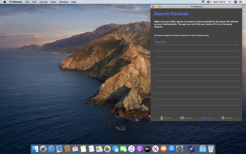246x154 pixels.
Task: Click the blue checkmark next to Bedroom
Action: click(236, 41)
